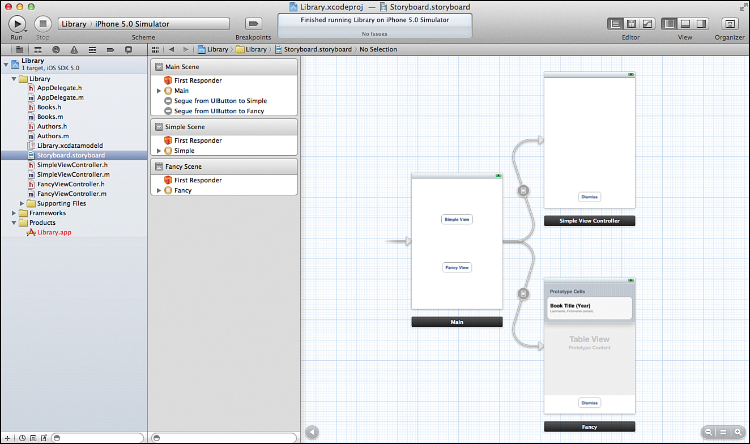Zoom out the storyboard canvas
The image size is (750, 444).
[709, 432]
